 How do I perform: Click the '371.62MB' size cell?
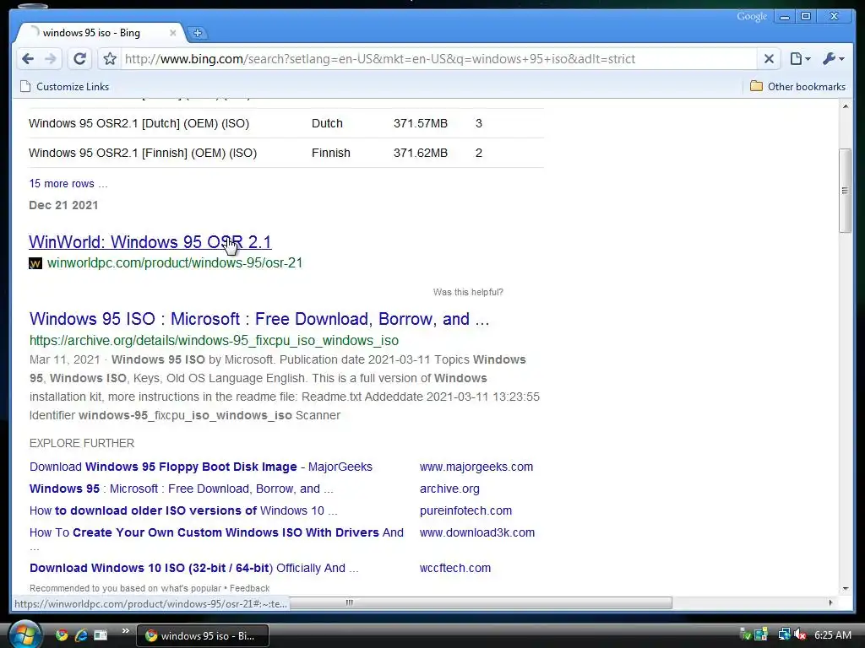click(x=421, y=154)
